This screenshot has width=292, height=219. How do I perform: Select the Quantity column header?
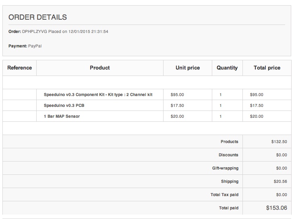click(227, 68)
